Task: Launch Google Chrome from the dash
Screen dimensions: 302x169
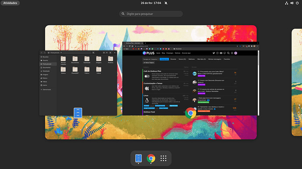Action: point(151,159)
